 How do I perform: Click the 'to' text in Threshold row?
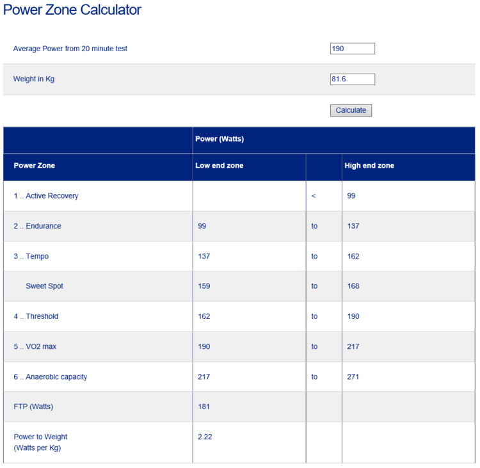tap(314, 316)
